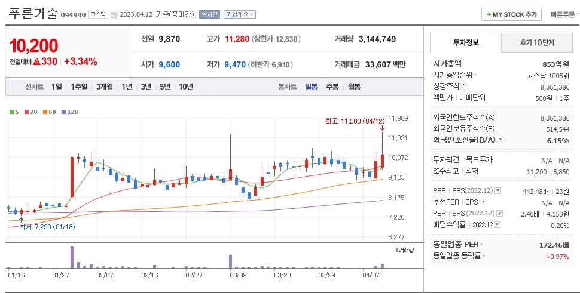Image resolution: width=580 pixels, height=293 pixels.
Task: Click the help icon next to PBR BPS(2022.12)
Action: tap(500, 213)
